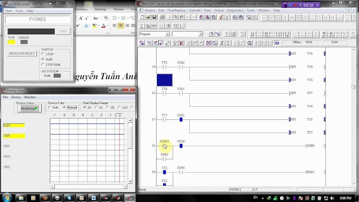Click the New Project icon in GX Developer
This screenshot has width=359, height=202.
coord(143,17)
